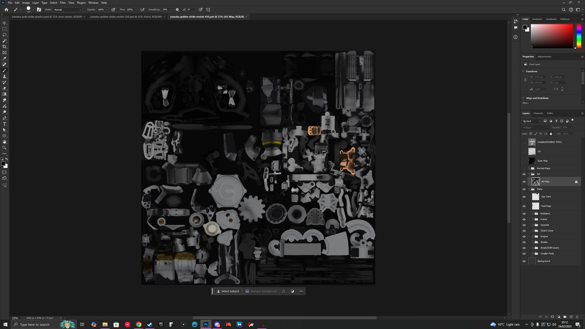The height and width of the screenshot is (329, 585).
Task: Hide the Background layer
Action: (x=524, y=261)
